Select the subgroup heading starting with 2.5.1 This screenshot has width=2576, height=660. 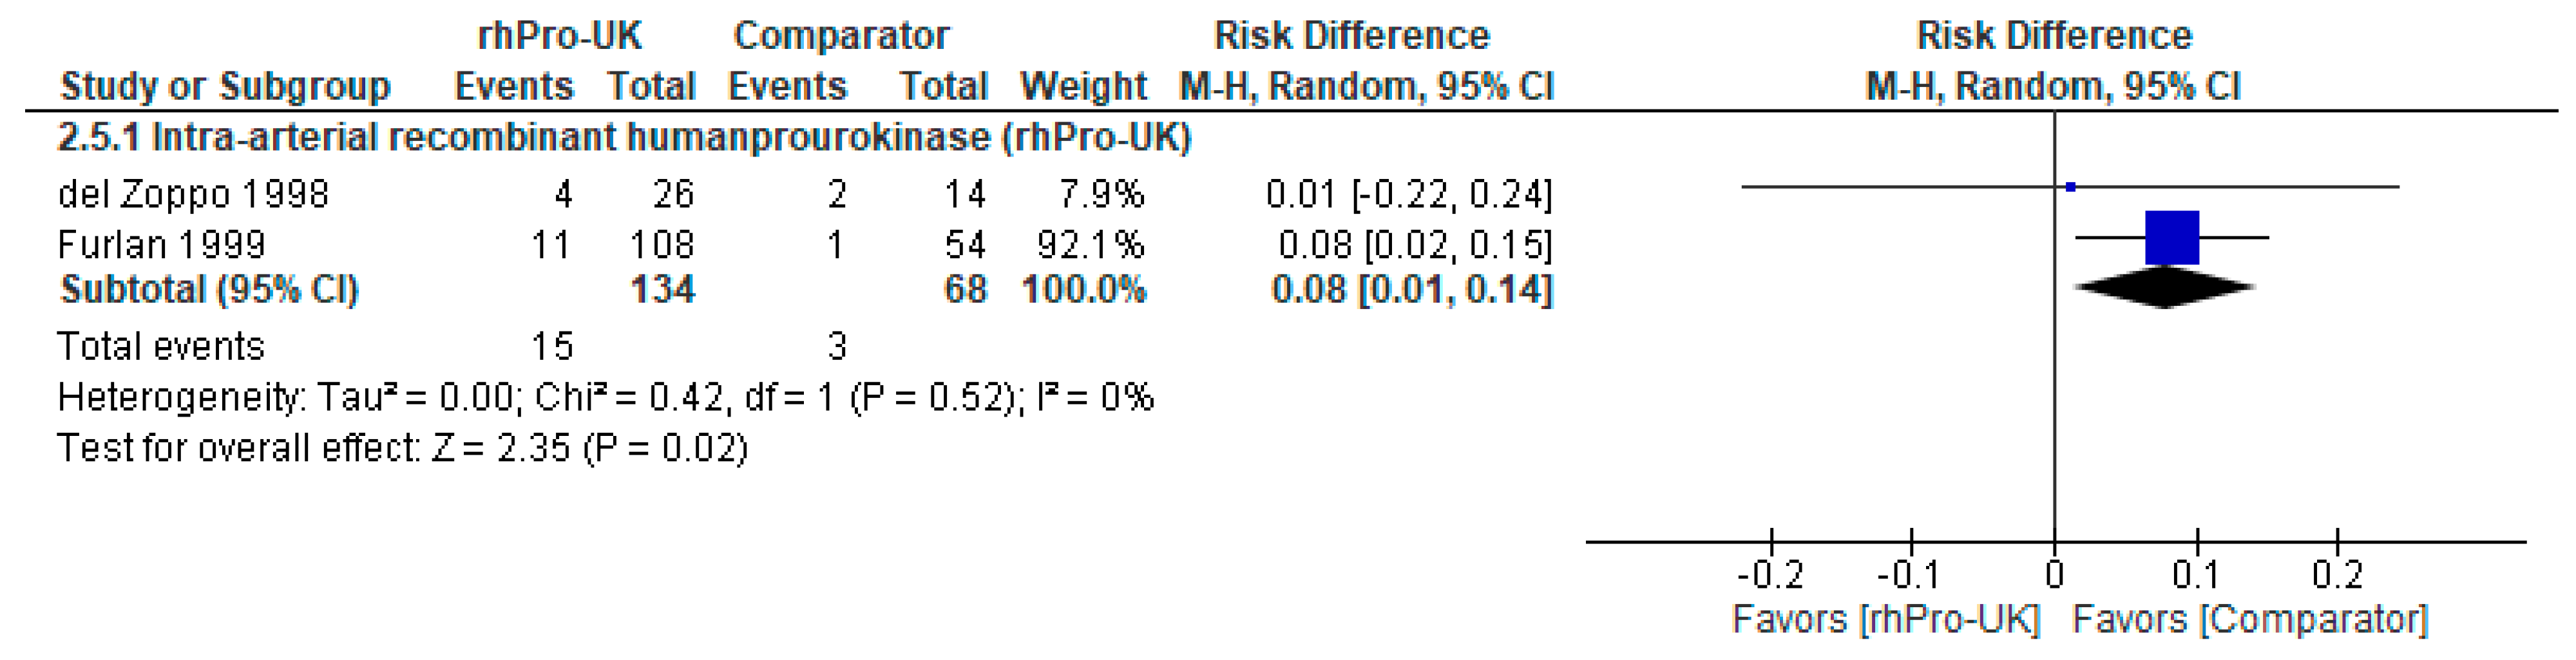click(x=624, y=137)
